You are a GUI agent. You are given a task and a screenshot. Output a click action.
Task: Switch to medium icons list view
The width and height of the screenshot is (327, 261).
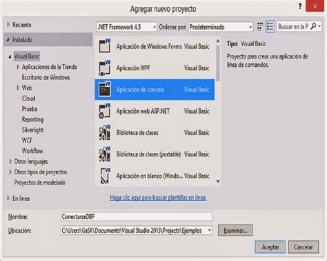coord(270,27)
